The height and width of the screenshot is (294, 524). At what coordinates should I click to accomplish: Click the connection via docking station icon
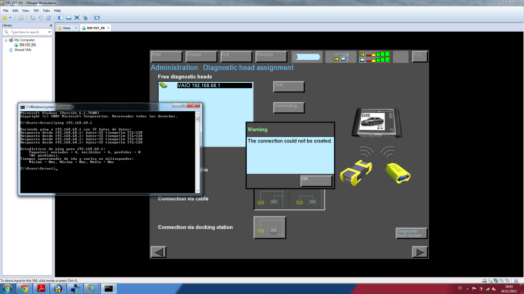[270, 228]
